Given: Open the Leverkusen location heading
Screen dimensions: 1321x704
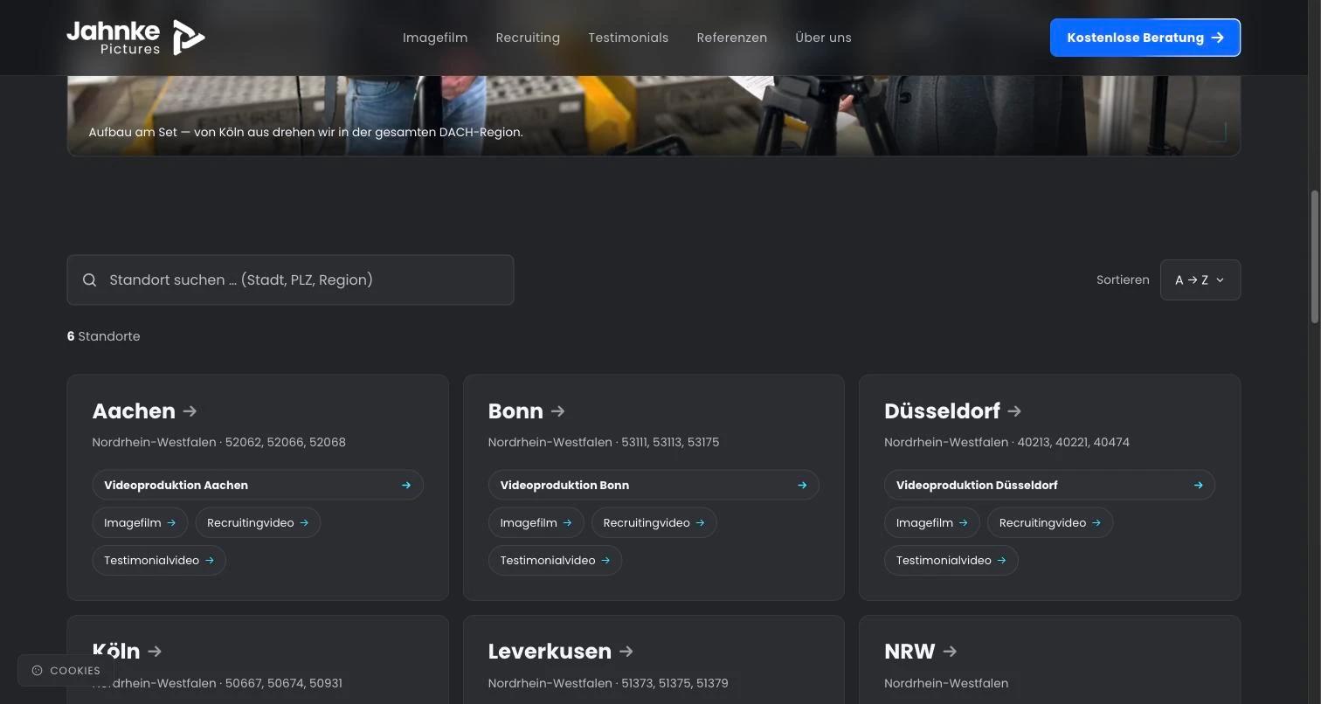Looking at the screenshot, I should coord(550,651).
